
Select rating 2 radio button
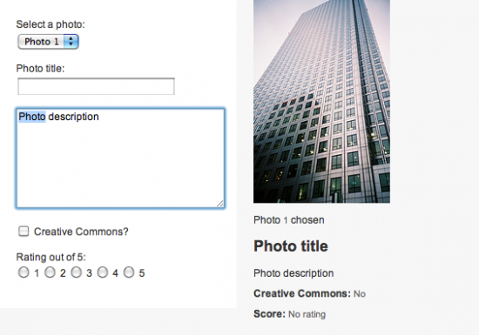50,272
